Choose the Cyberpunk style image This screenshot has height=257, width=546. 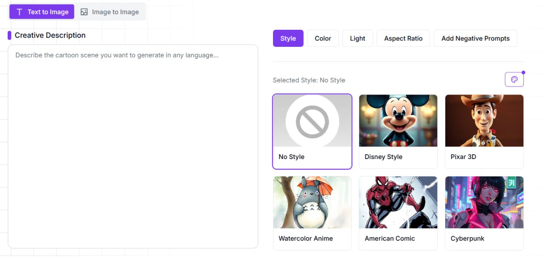point(484,202)
